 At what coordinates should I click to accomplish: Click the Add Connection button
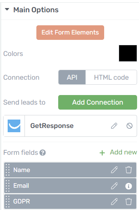(x=98, y=102)
